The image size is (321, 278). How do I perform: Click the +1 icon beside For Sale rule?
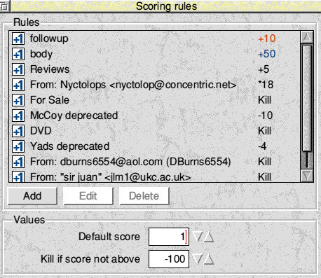click(x=18, y=100)
